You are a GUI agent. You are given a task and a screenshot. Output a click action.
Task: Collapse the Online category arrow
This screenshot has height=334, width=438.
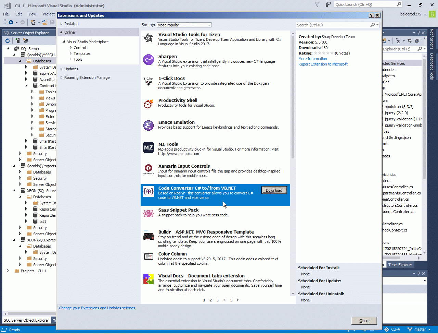click(62, 32)
